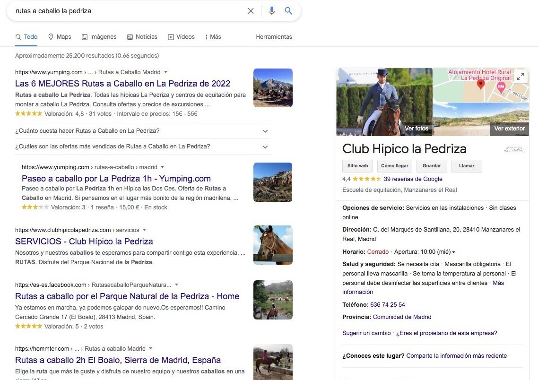This screenshot has height=380, width=538.
Task: Submit search with magnifier icon
Action: pos(288,10)
